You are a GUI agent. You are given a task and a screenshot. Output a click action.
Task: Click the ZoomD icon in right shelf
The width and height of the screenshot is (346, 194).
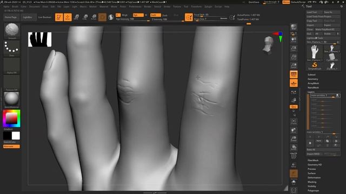click(294, 139)
